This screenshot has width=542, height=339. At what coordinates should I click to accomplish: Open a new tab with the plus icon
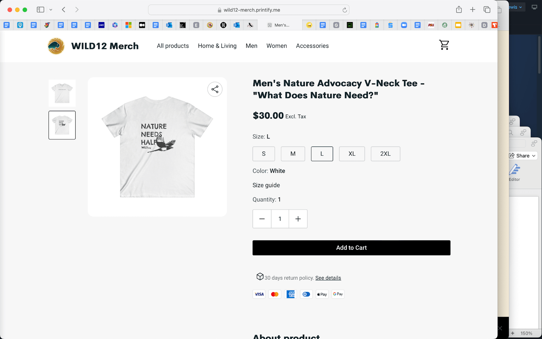pyautogui.click(x=473, y=9)
